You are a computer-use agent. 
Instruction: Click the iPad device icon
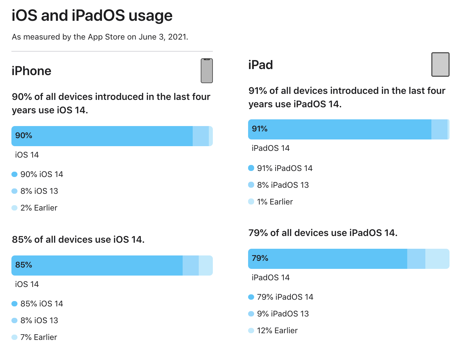pos(440,64)
